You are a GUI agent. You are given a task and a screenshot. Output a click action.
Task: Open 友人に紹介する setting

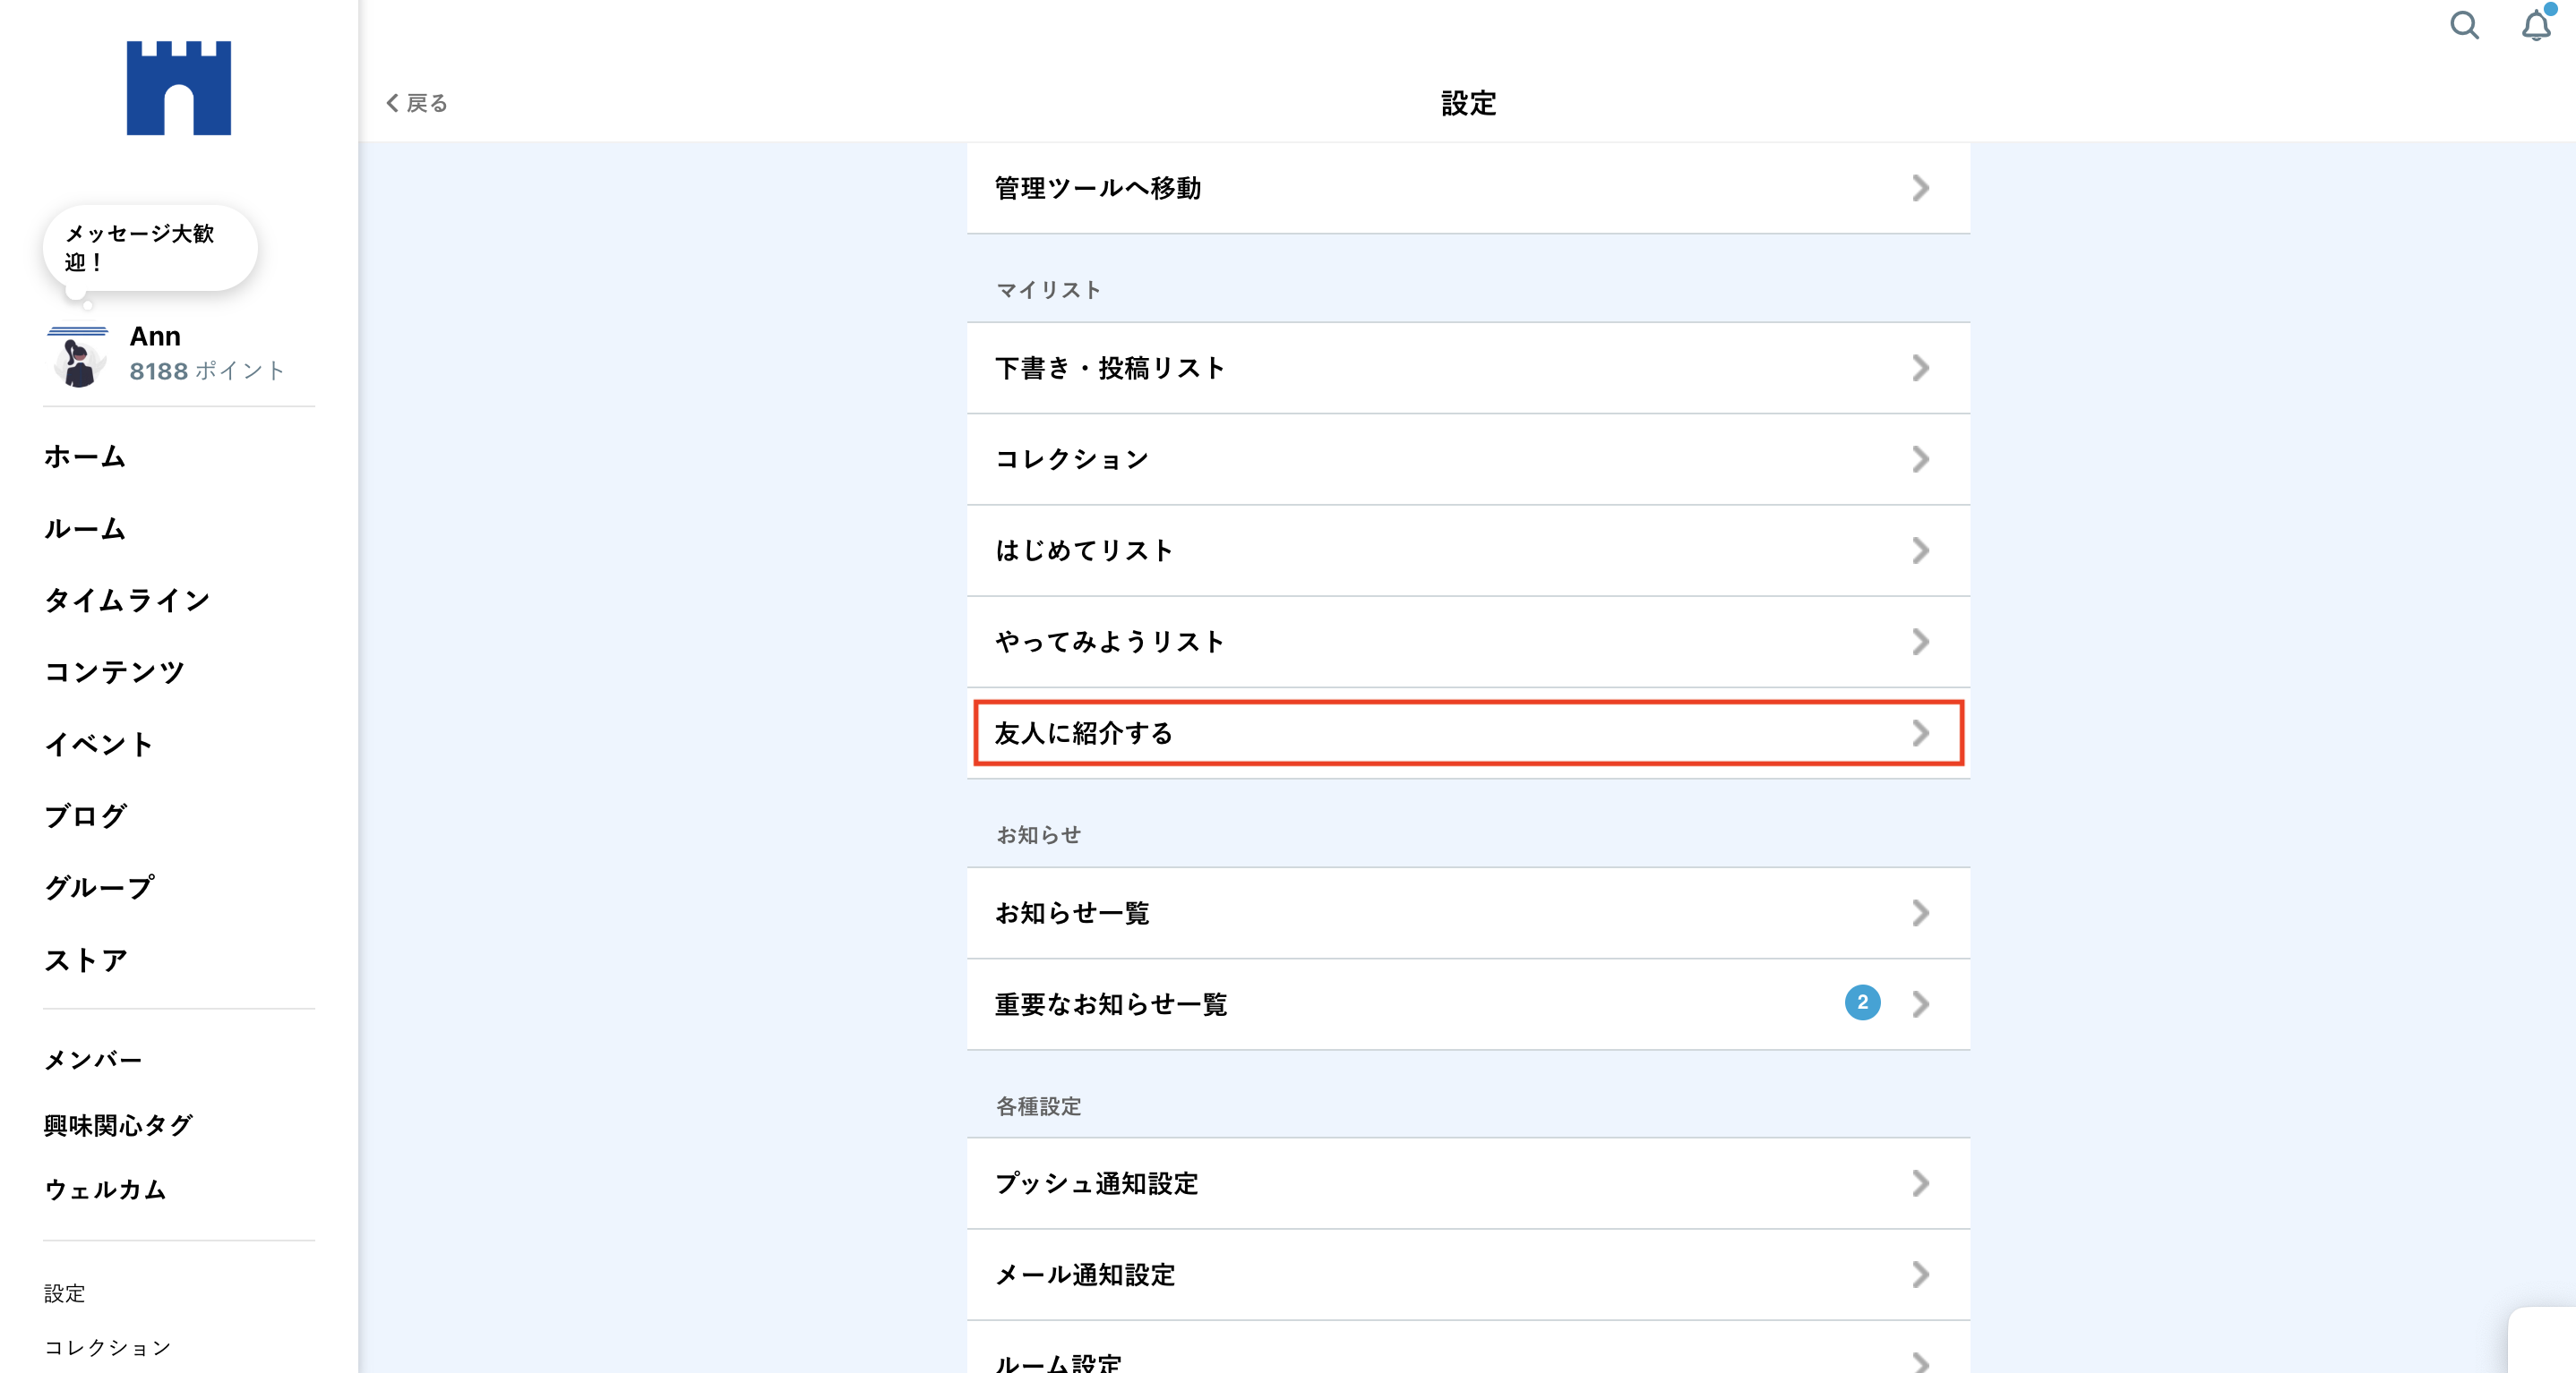1468,732
